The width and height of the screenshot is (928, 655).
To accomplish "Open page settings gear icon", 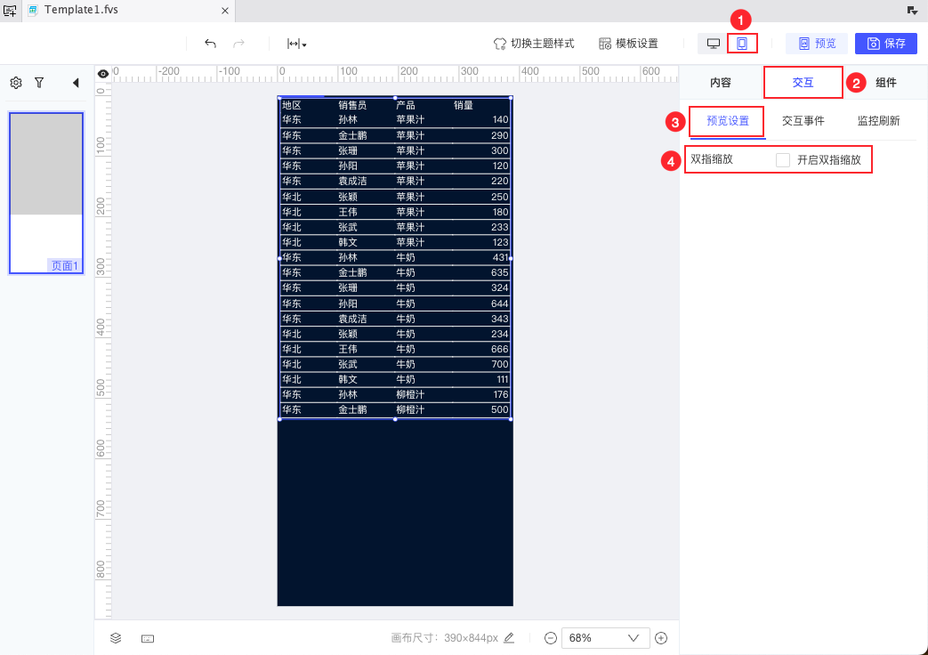I will (16, 83).
